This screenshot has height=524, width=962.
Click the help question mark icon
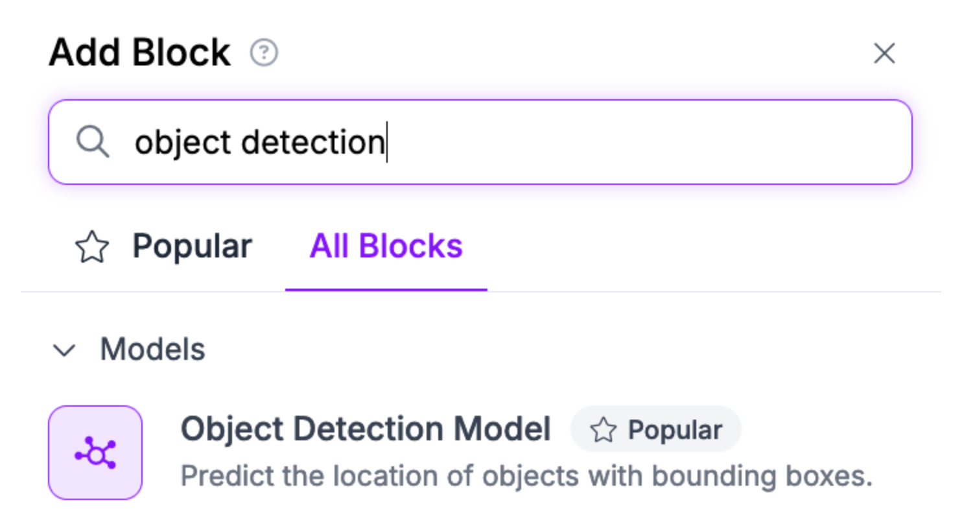264,53
